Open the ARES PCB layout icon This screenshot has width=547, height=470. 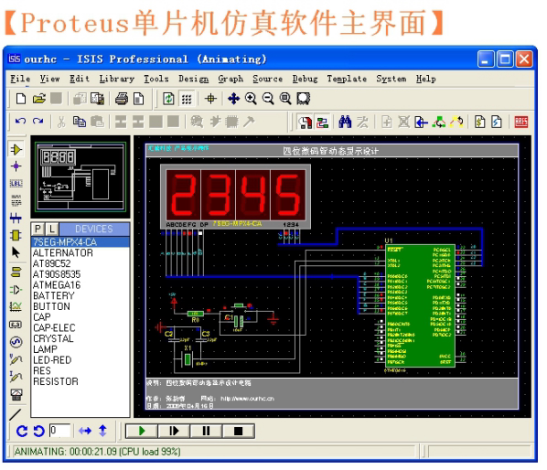click(x=520, y=122)
